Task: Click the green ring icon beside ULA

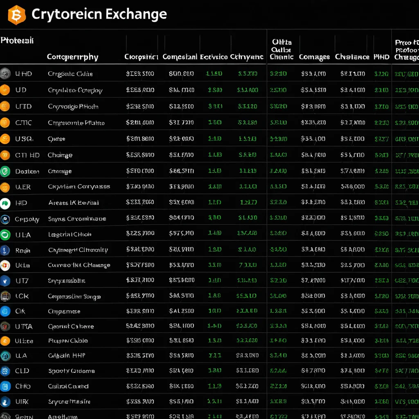Action: [5, 235]
